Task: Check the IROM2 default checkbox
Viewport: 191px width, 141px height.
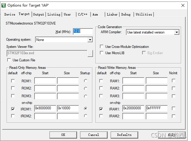Action: point(13,116)
